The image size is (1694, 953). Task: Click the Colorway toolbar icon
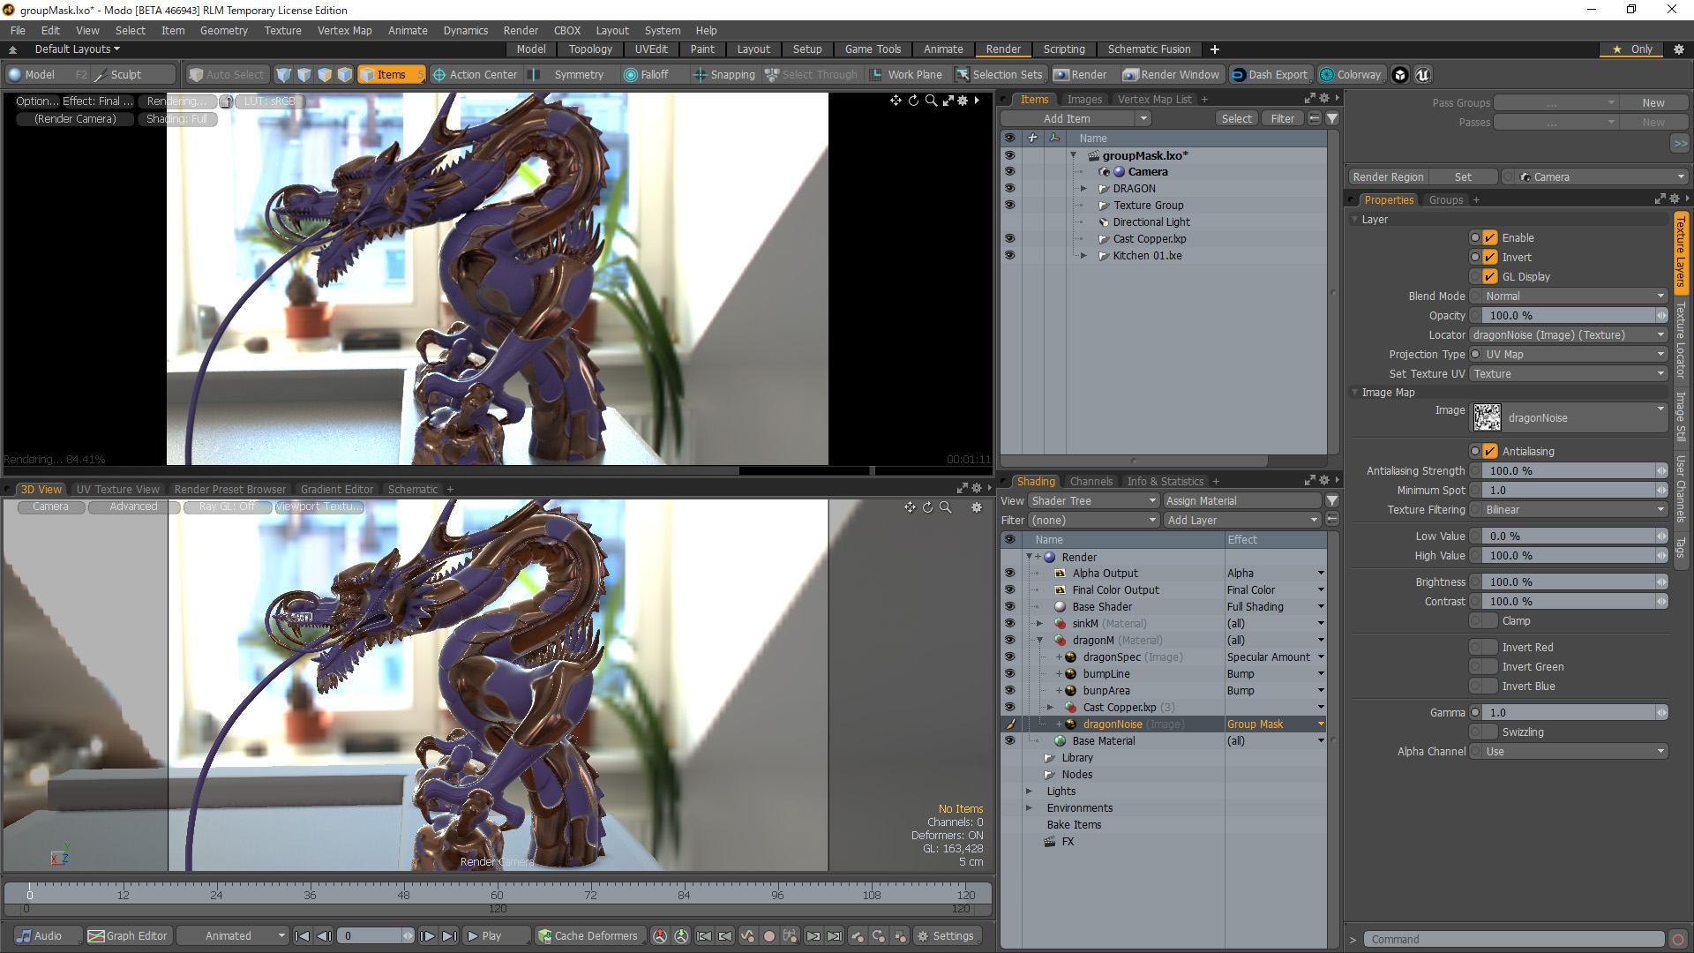[x=1326, y=75]
